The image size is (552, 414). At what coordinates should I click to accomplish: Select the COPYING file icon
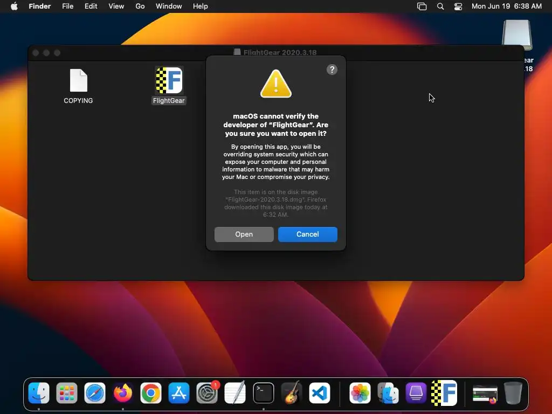coord(78,81)
